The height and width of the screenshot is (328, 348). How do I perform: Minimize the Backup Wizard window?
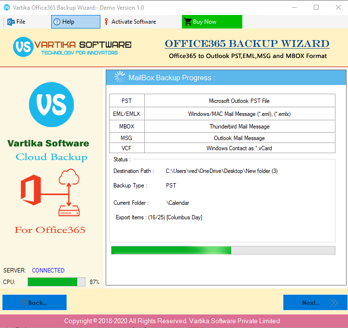click(x=294, y=7)
